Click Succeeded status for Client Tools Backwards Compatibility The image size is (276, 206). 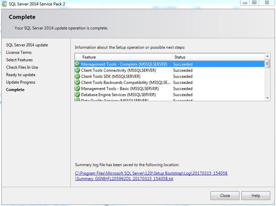183,82
